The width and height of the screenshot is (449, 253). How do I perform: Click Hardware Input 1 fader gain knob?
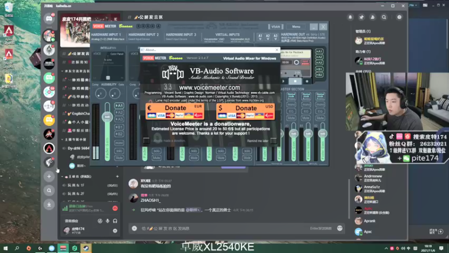[107, 117]
